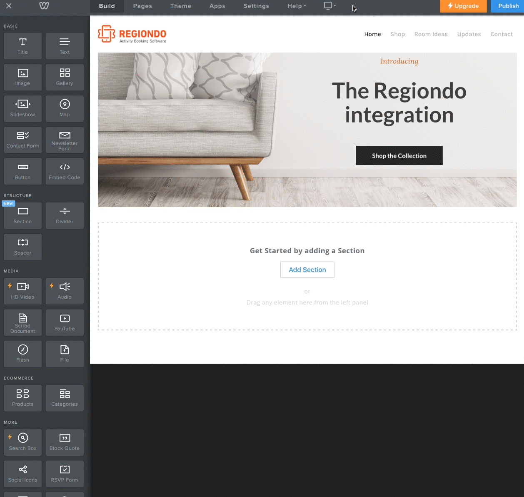Choose the Divider element
The image size is (524, 497).
click(65, 215)
